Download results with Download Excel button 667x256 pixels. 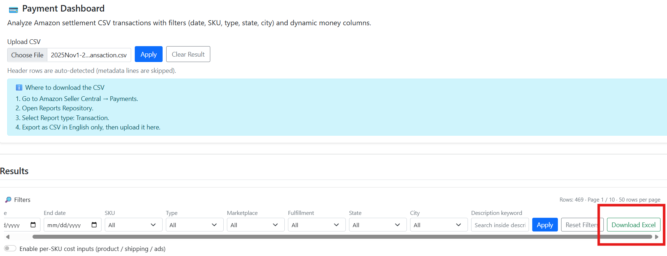[633, 225]
